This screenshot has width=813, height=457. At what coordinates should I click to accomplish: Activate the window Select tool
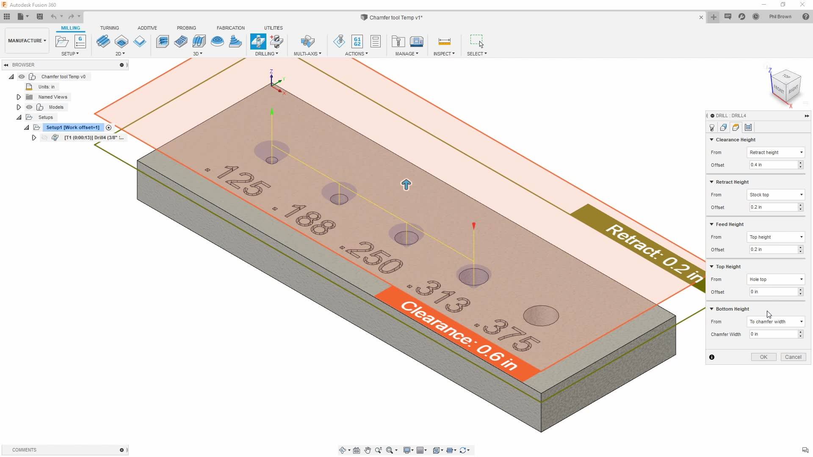(477, 41)
